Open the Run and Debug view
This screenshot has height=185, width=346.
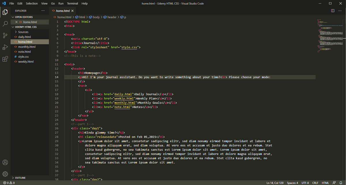click(5, 47)
